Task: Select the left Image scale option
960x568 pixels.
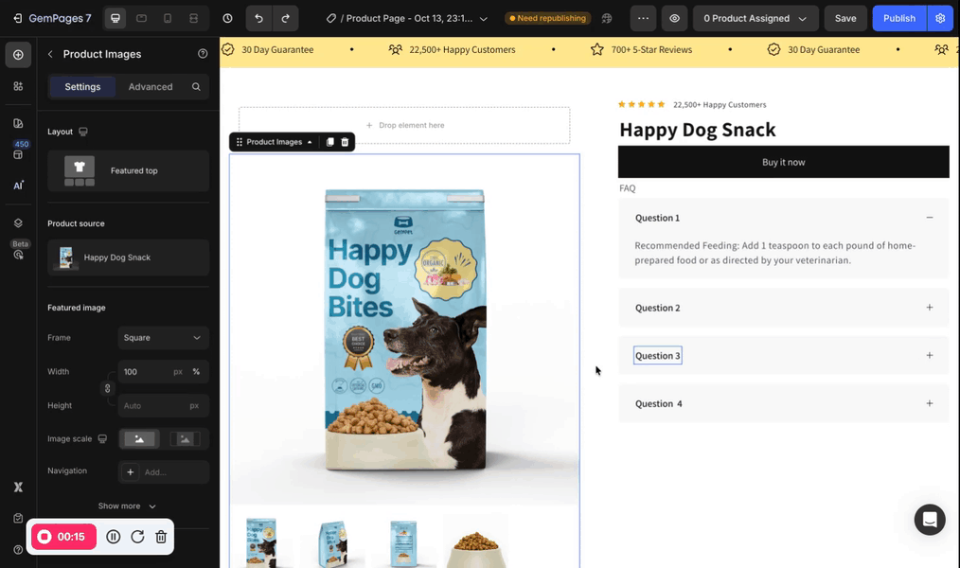Action: (x=139, y=438)
